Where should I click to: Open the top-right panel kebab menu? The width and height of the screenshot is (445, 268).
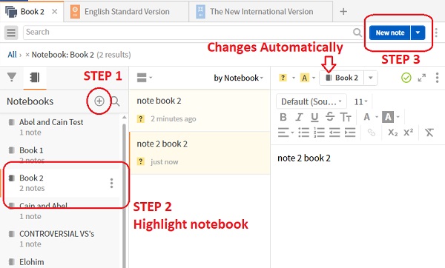click(437, 33)
